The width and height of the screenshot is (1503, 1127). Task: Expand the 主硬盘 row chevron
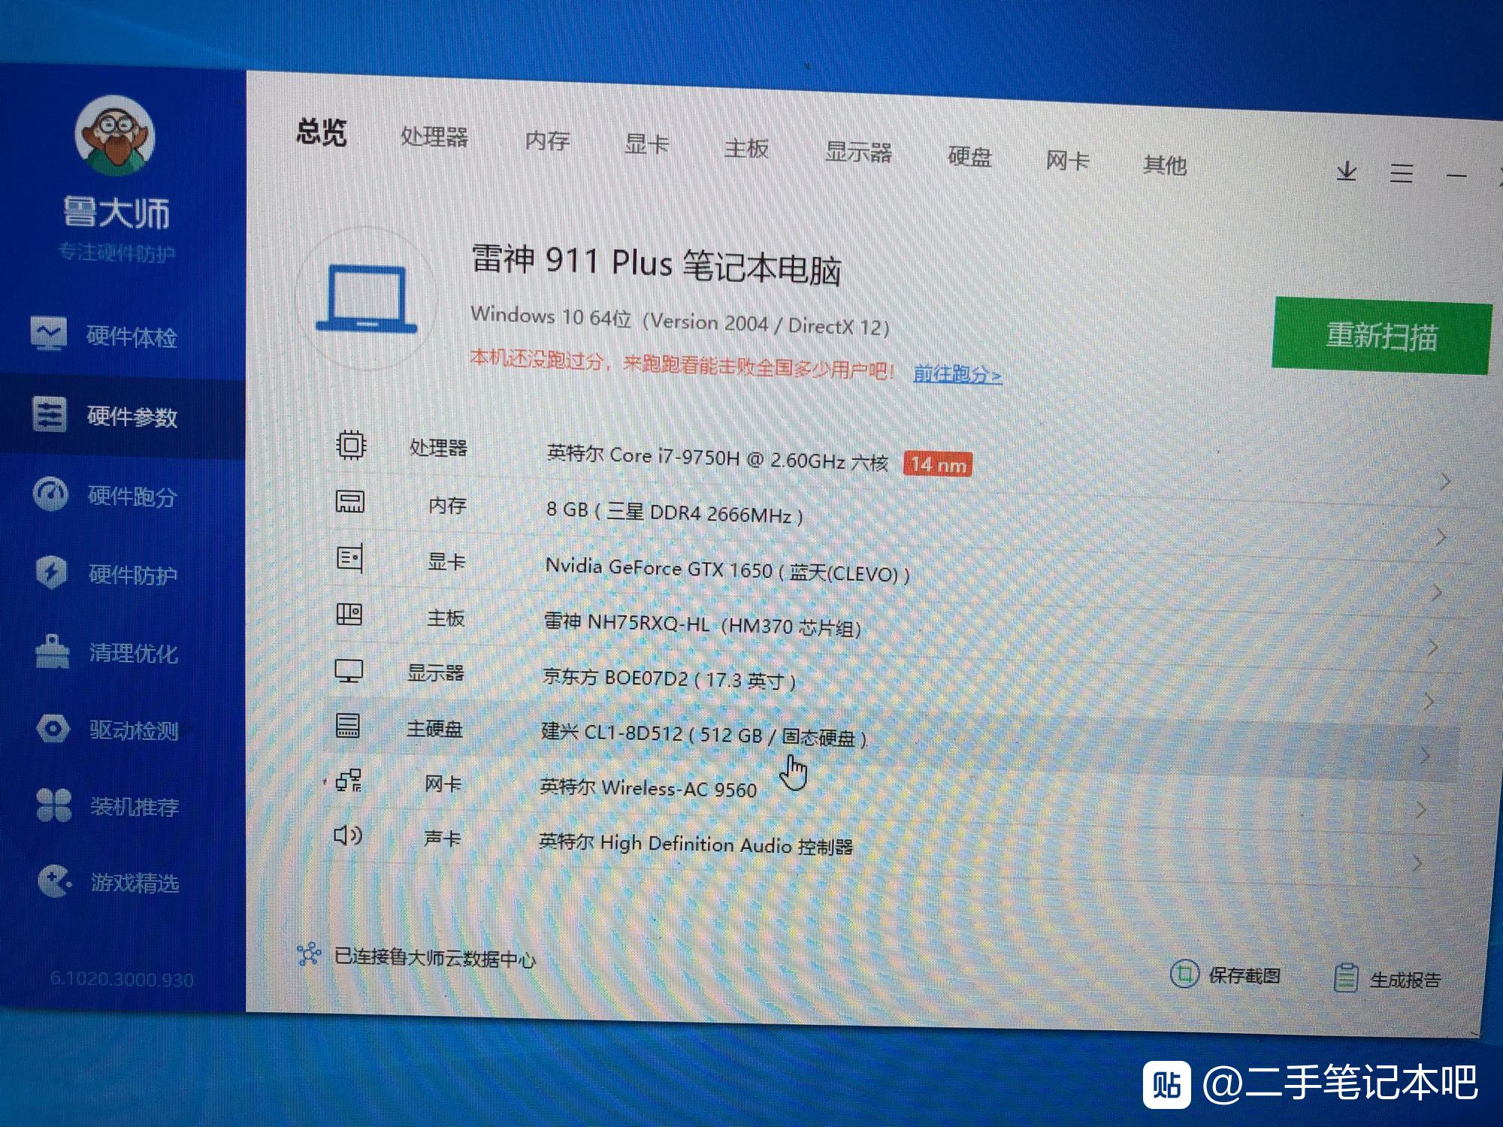pyautogui.click(x=1425, y=756)
